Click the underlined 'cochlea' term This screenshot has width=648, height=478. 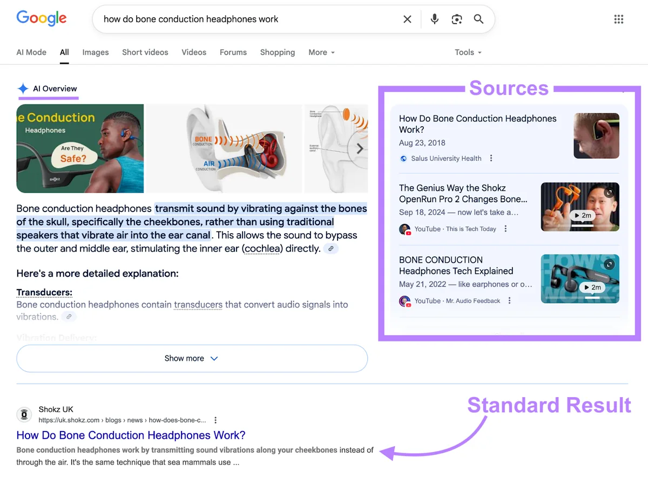(x=261, y=249)
